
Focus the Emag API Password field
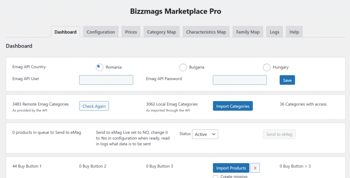240,80
